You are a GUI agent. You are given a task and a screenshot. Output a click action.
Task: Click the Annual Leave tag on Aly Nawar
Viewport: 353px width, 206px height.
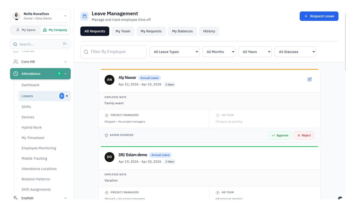point(149,78)
